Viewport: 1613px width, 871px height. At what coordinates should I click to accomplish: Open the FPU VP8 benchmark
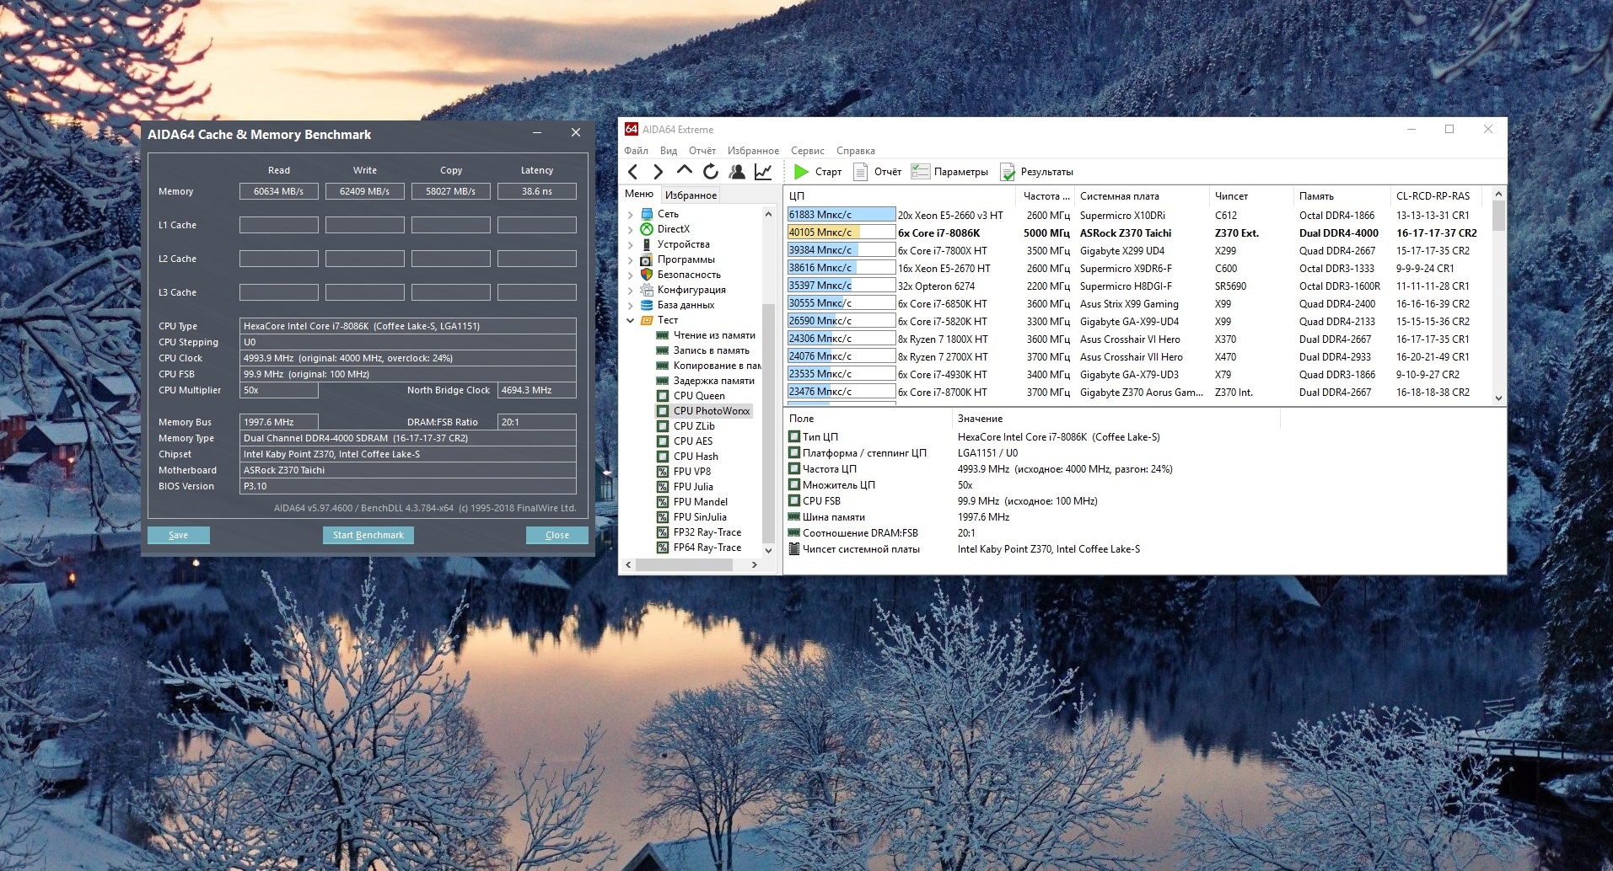[x=692, y=472]
